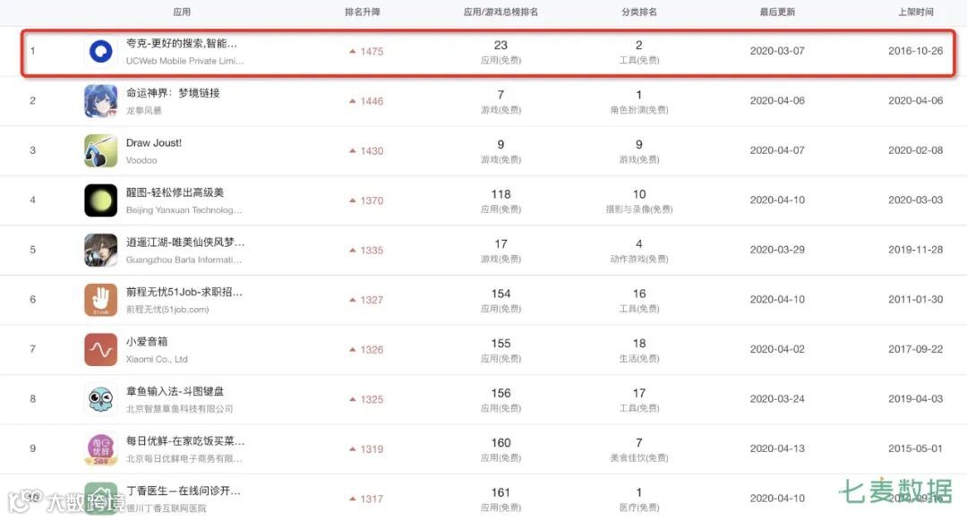Select rank change value 1325
The image size is (967, 520).
tap(372, 400)
